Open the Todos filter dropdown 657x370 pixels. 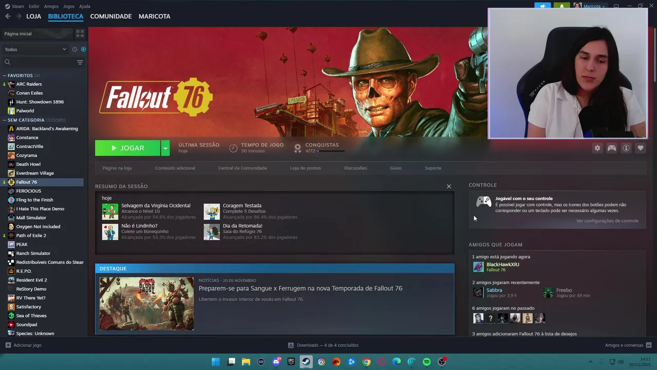click(x=35, y=49)
